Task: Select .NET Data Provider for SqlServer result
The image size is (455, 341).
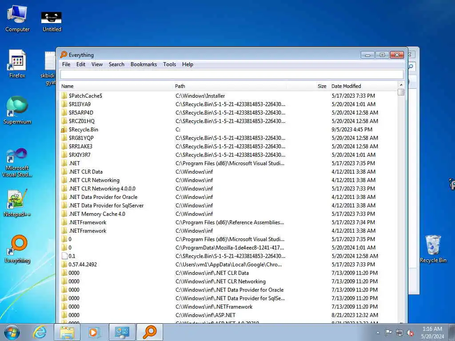Action: coord(106,205)
